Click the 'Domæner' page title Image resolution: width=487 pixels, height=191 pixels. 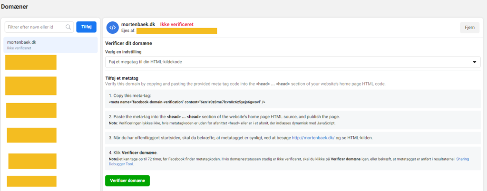coord(15,7)
